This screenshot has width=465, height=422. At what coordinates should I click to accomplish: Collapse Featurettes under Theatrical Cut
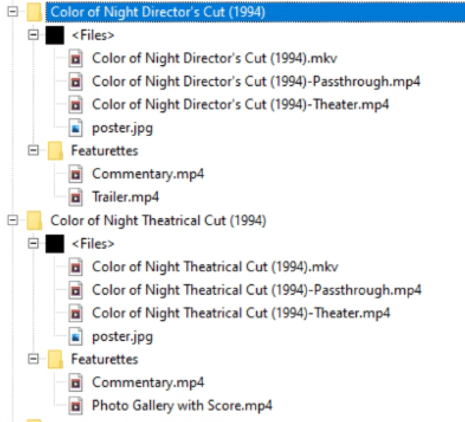click(x=33, y=359)
